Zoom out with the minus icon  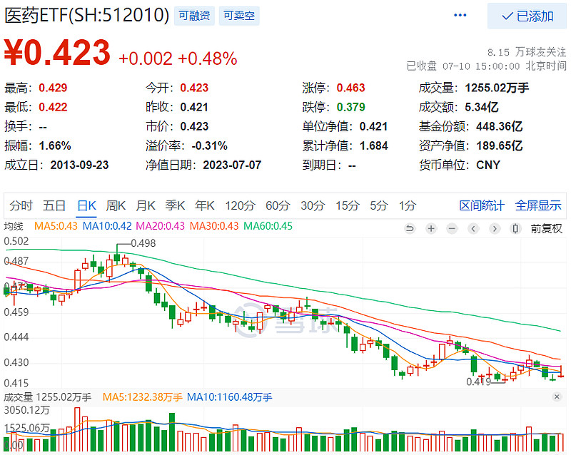pos(452,228)
